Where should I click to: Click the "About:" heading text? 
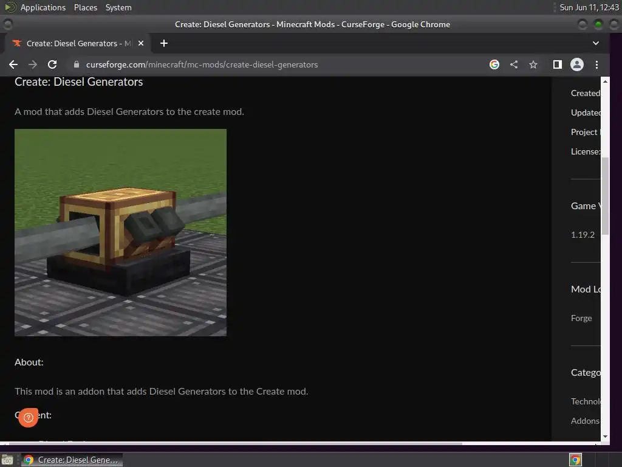(x=29, y=362)
